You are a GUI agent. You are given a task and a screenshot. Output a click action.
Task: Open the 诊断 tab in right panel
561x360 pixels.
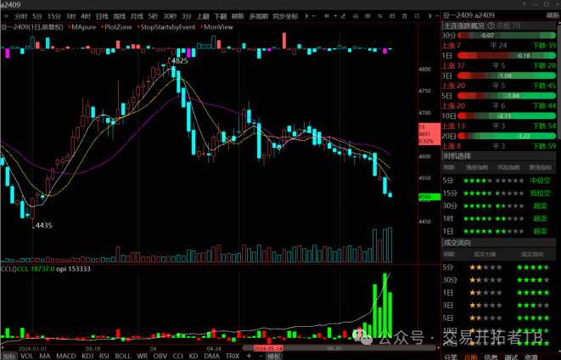471,357
